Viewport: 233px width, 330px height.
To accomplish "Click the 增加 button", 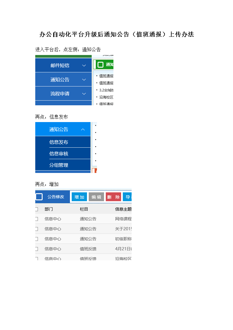I will [79, 197].
